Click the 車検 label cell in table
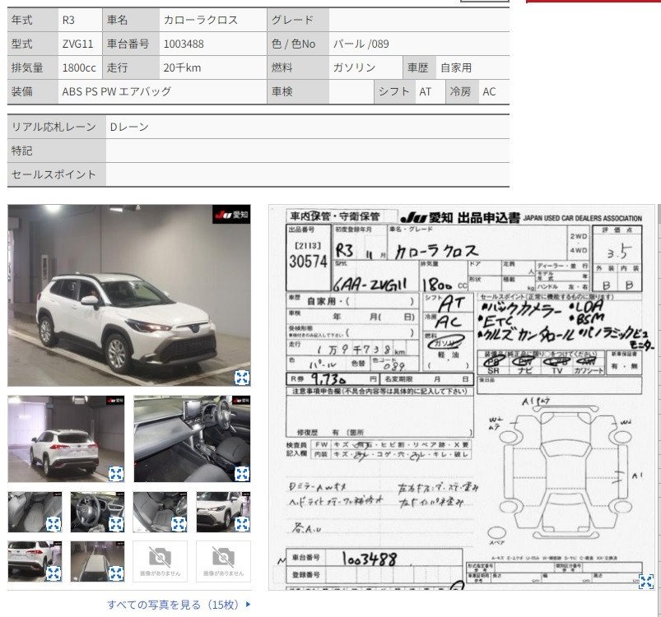The image size is (661, 617). point(298,91)
